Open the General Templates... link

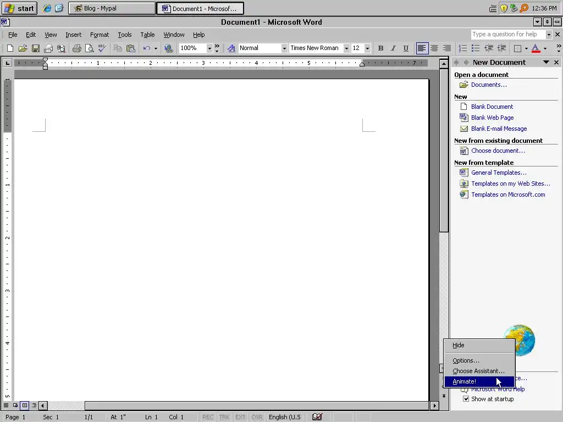click(499, 173)
